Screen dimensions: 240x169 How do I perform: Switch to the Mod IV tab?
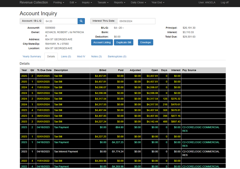click(81, 57)
